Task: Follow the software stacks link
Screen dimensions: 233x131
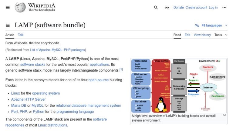Action: click(x=33, y=65)
